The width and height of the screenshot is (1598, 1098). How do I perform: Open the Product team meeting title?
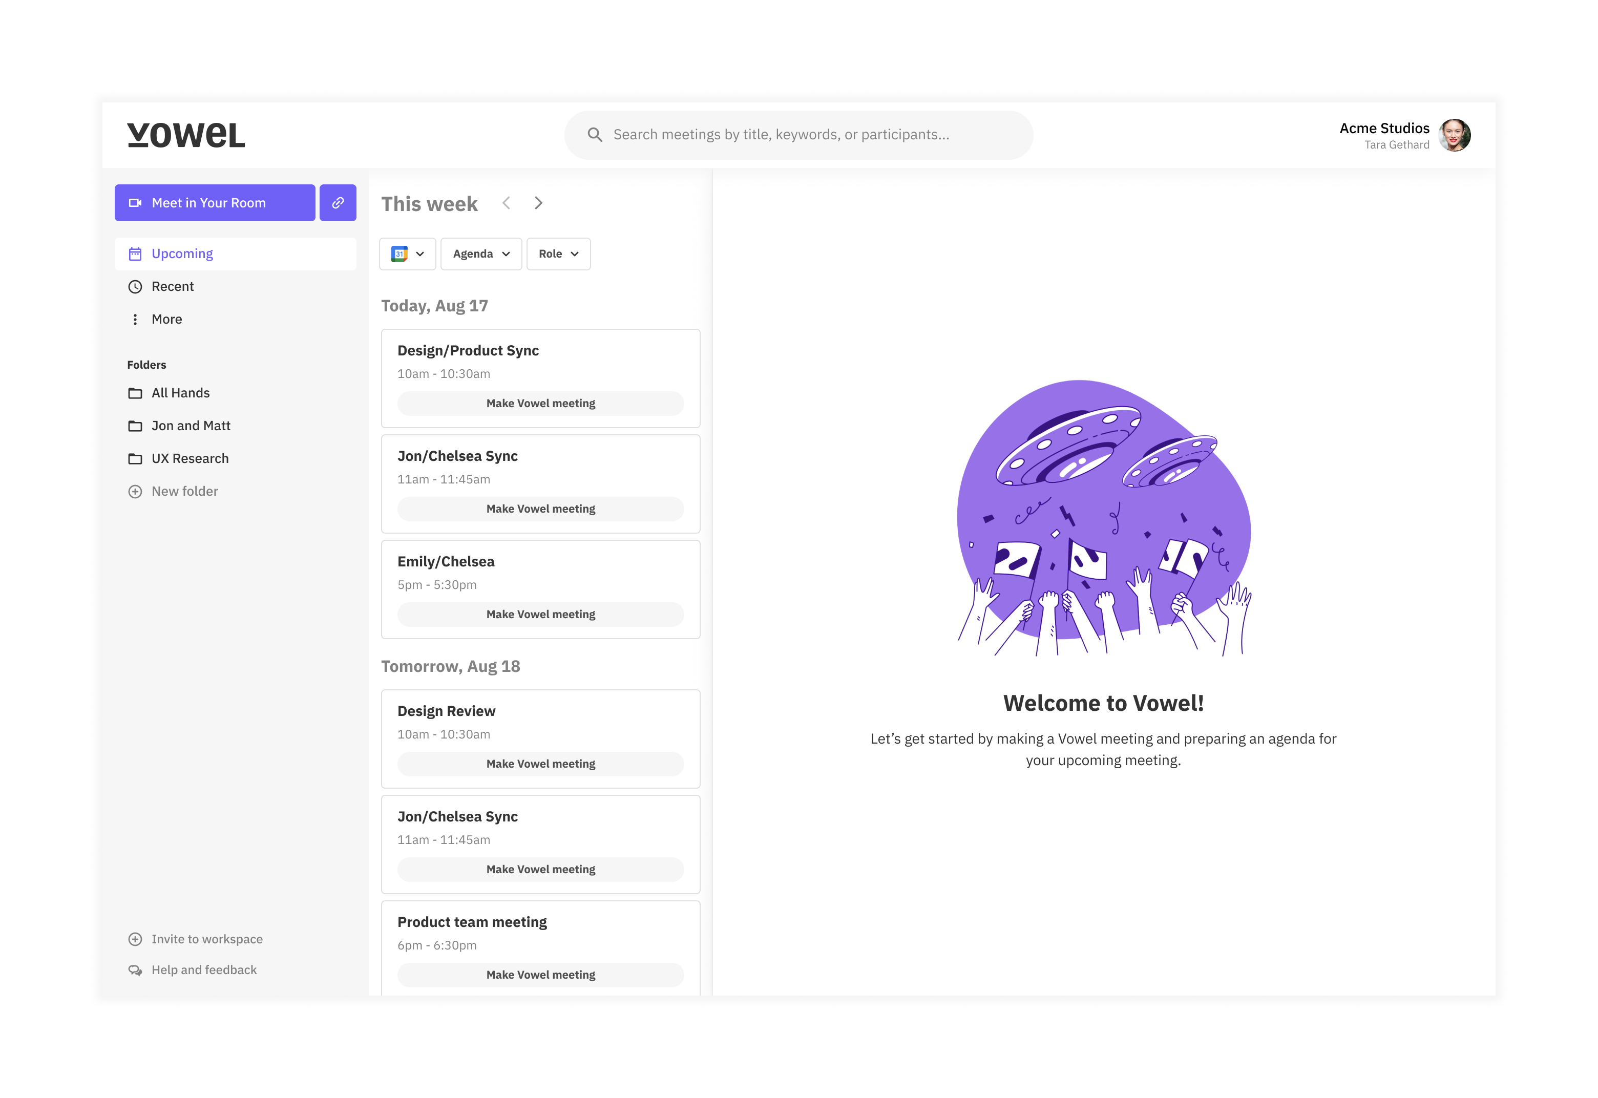tap(472, 922)
